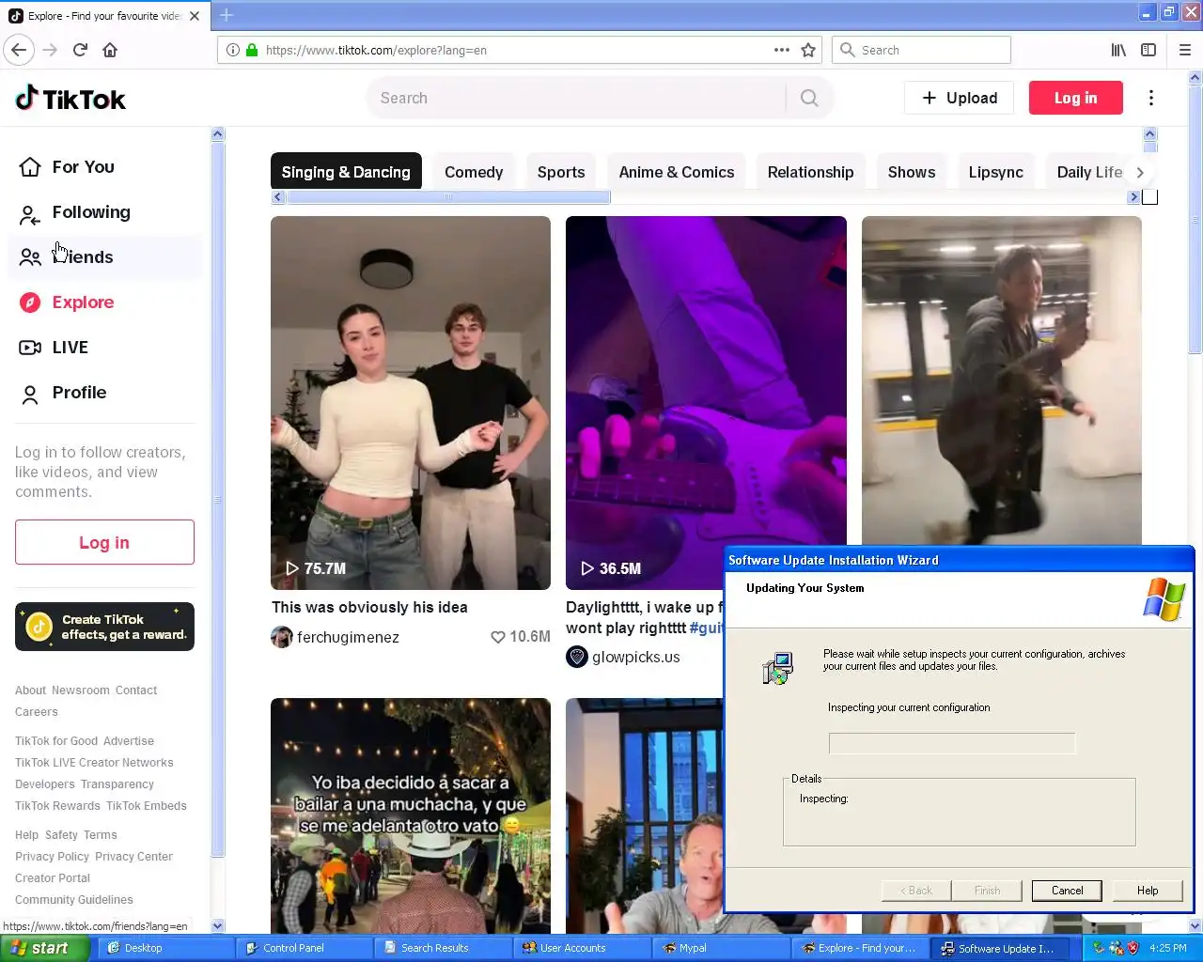Click Cancel in the Software Update wizard
The image size is (1203, 962).
1067,891
